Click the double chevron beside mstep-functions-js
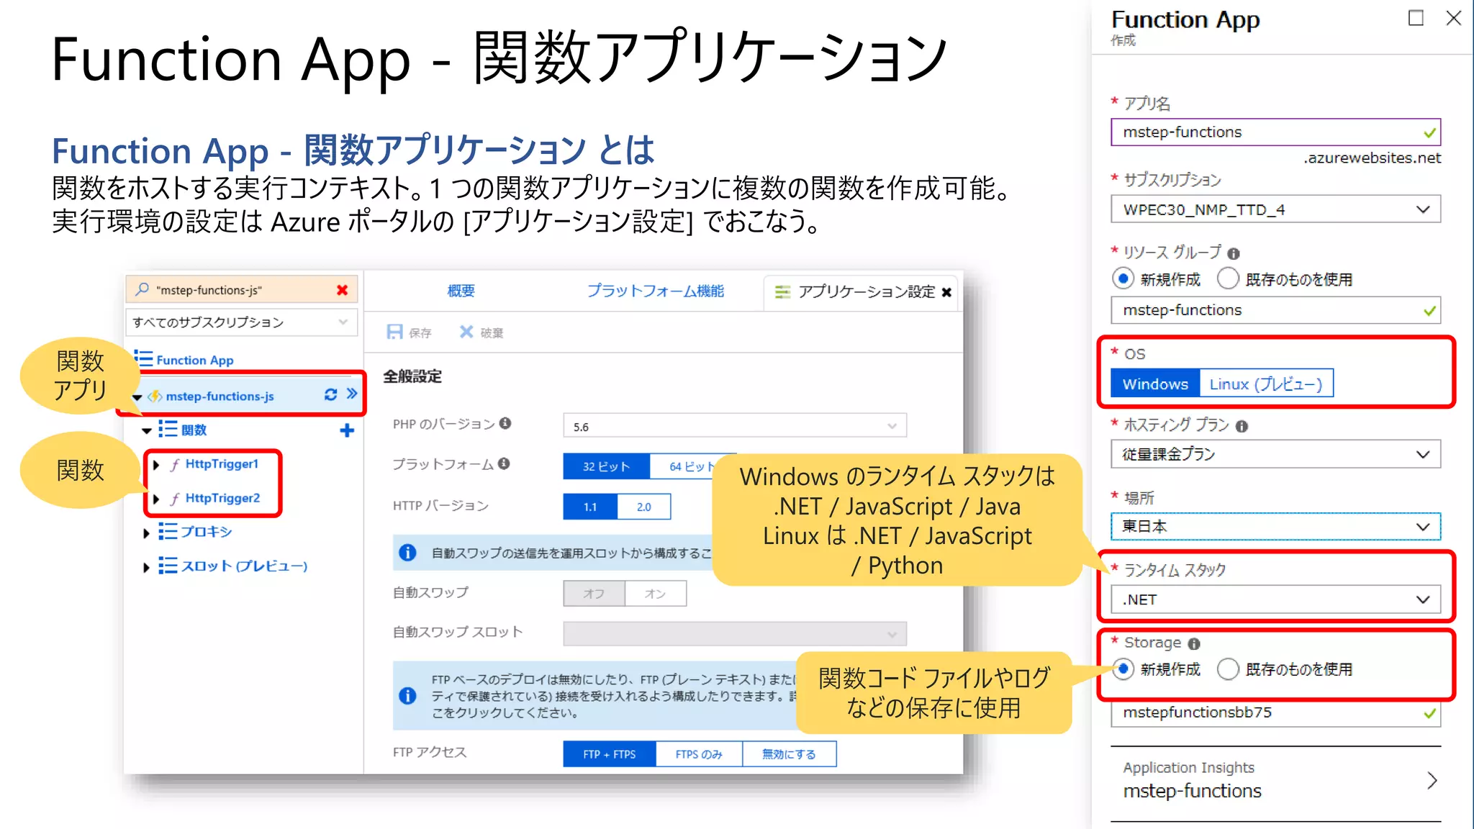Screen dimensions: 1474x829 [x=352, y=394]
